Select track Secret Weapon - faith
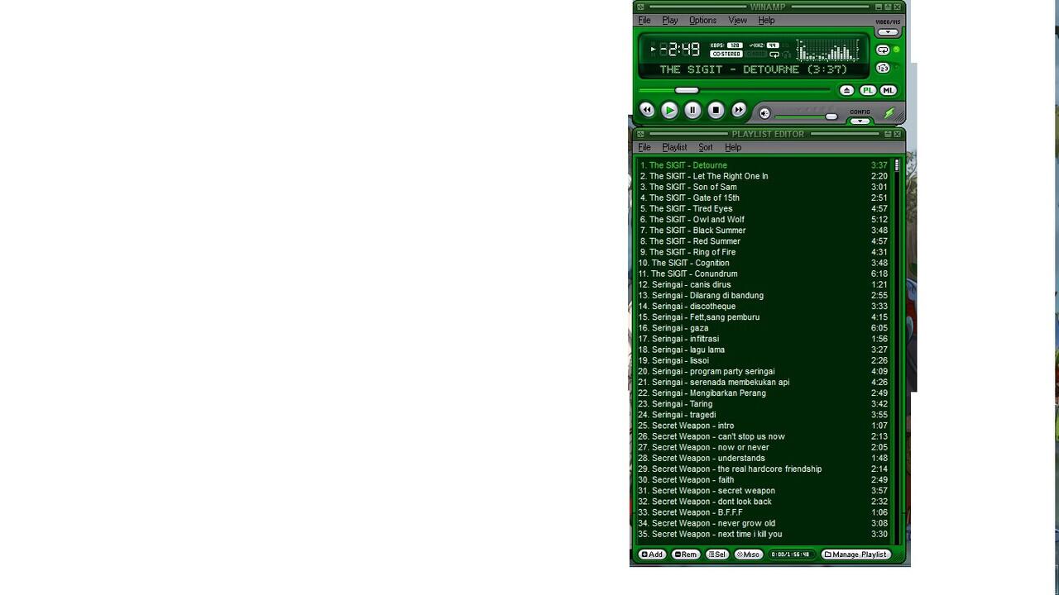Image resolution: width=1059 pixels, height=595 pixels. click(x=764, y=479)
